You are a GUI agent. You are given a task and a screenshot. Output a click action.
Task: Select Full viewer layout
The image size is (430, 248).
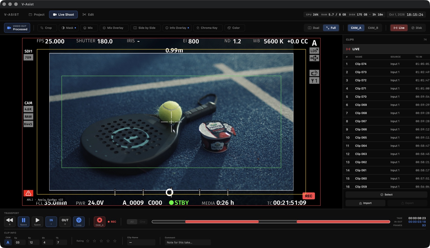coord(331,28)
